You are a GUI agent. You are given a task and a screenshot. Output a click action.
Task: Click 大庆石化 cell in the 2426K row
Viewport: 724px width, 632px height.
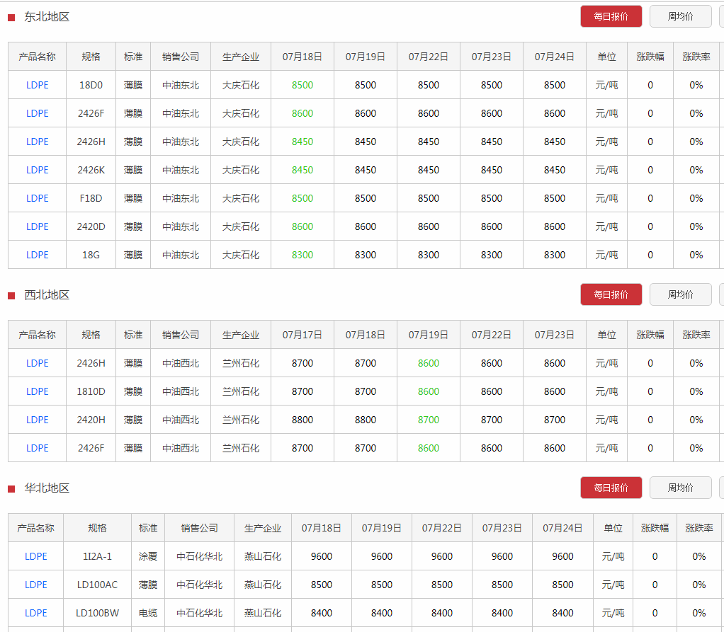coord(241,171)
